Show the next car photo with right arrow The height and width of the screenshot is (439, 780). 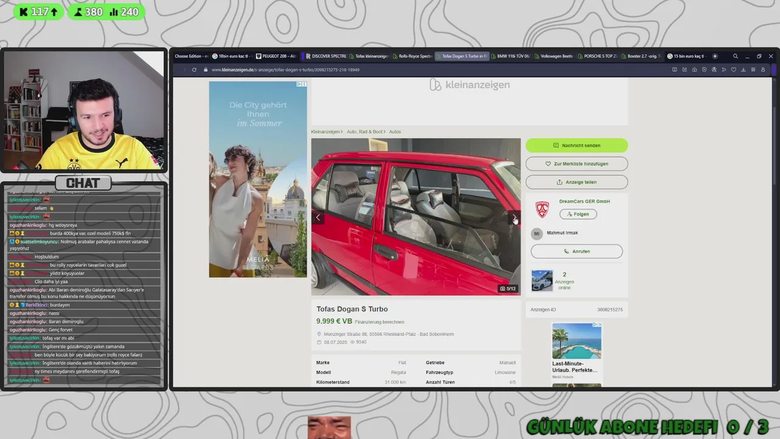tap(514, 217)
